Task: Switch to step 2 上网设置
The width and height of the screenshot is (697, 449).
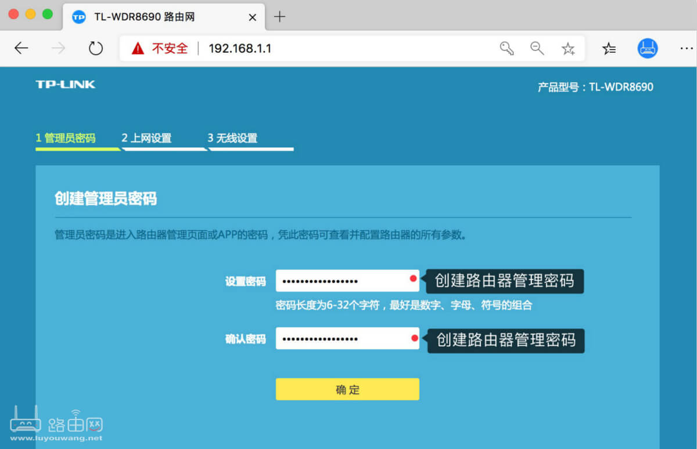Action: [147, 138]
